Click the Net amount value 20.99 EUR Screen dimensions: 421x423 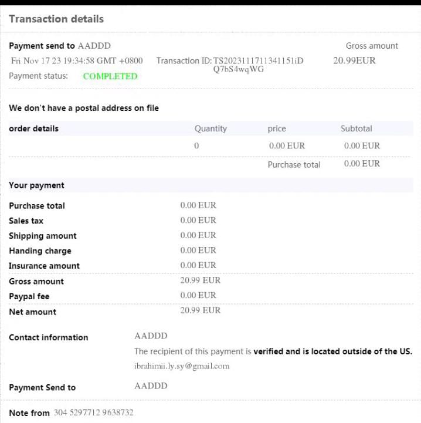click(x=201, y=310)
